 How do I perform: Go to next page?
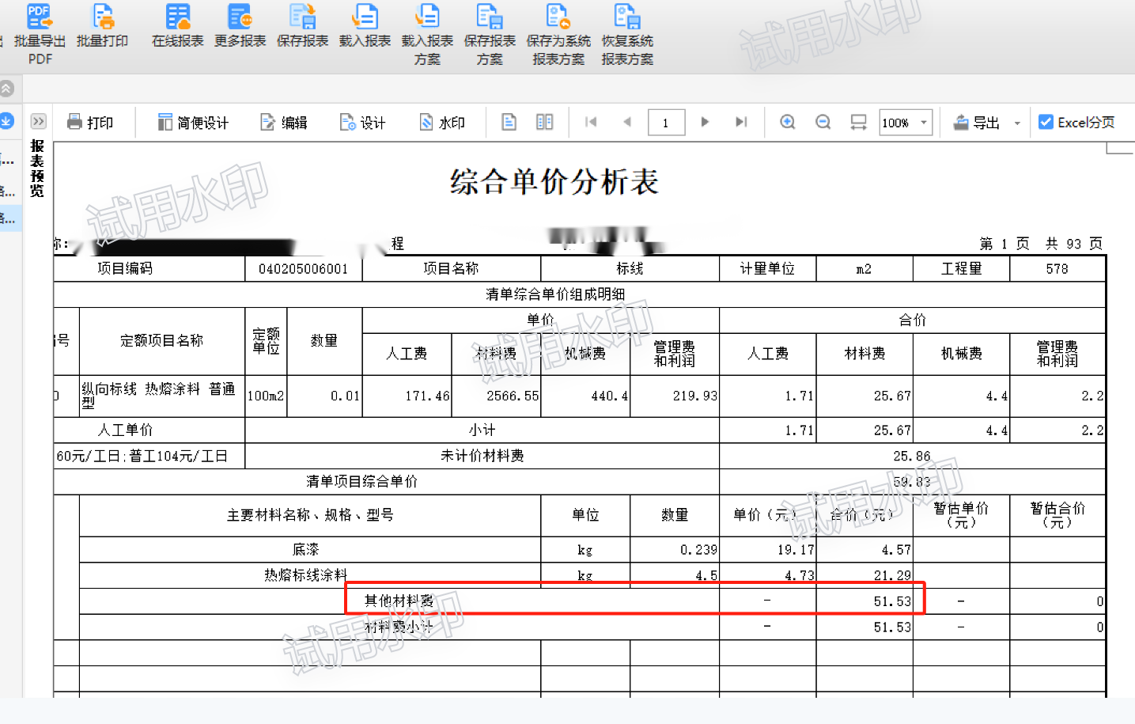(x=705, y=122)
